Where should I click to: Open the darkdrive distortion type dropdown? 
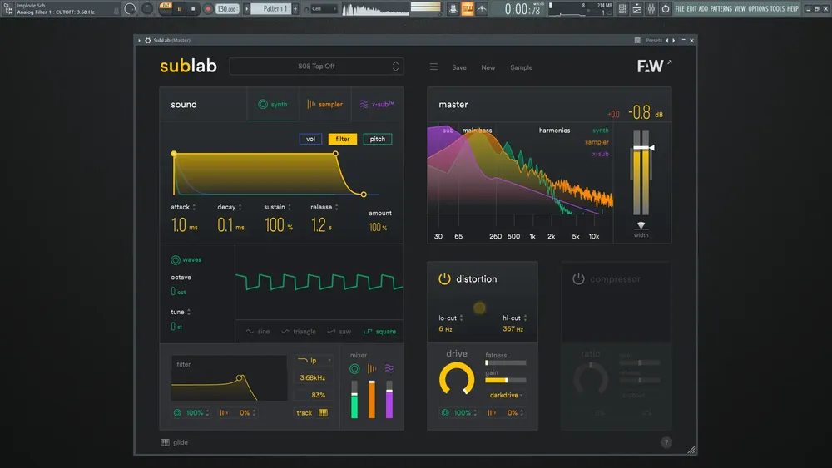(506, 396)
